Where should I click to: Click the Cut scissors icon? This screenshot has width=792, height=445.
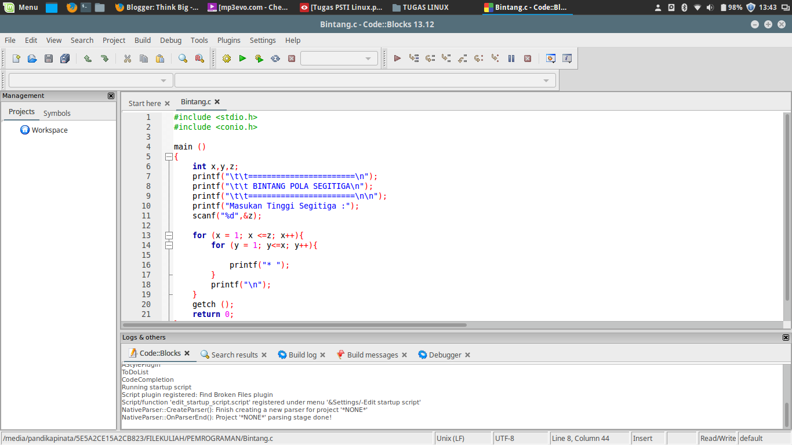(x=128, y=59)
